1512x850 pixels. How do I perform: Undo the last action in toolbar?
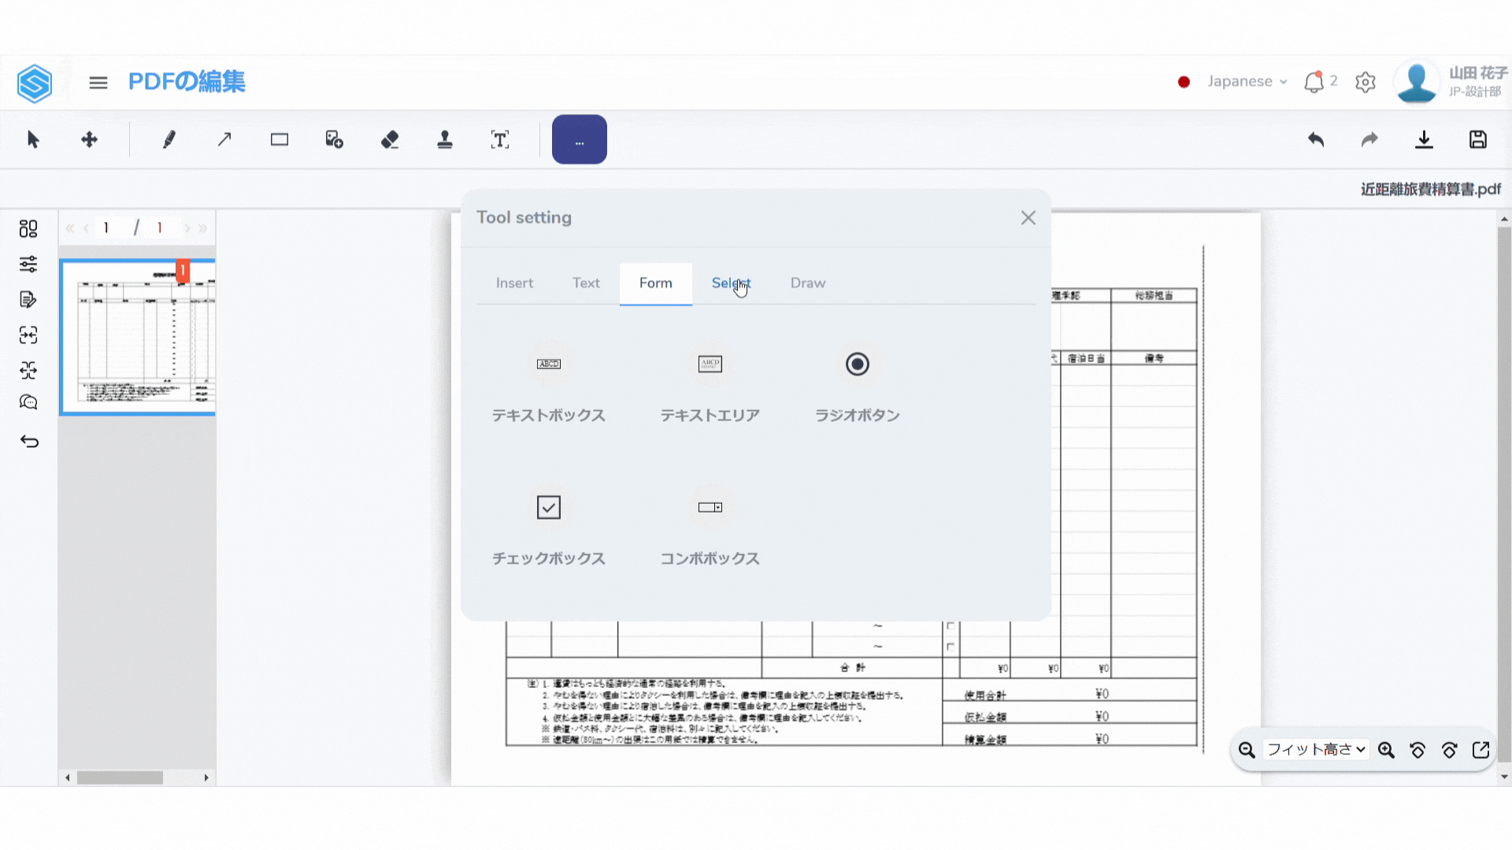pos(1316,140)
